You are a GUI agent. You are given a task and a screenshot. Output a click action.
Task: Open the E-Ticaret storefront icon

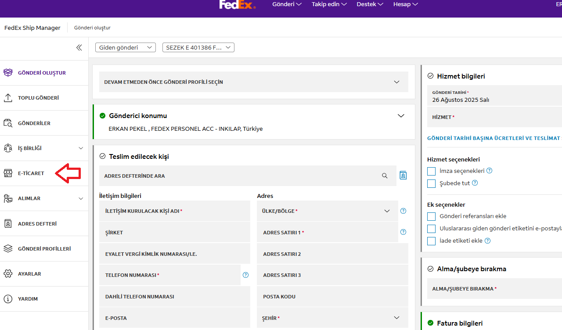(8, 173)
